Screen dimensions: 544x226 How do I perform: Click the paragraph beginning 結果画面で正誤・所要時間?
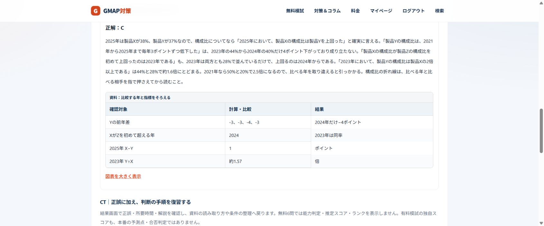pyautogui.click(x=268, y=218)
